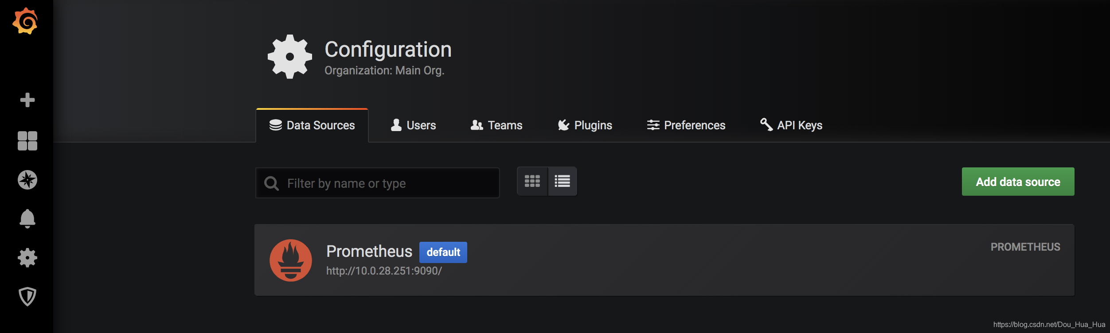Go to the API Keys tab
Viewport: 1110px width, 333px height.
pos(791,125)
